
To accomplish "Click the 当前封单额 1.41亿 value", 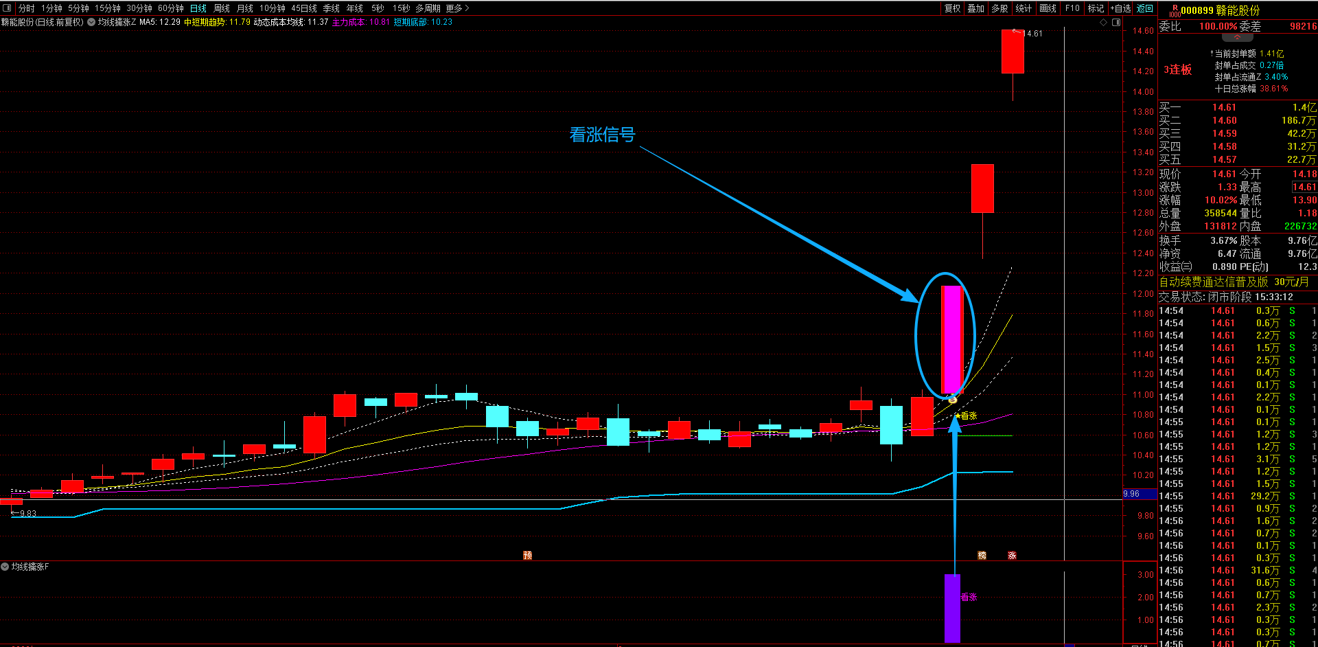I will click(1271, 54).
